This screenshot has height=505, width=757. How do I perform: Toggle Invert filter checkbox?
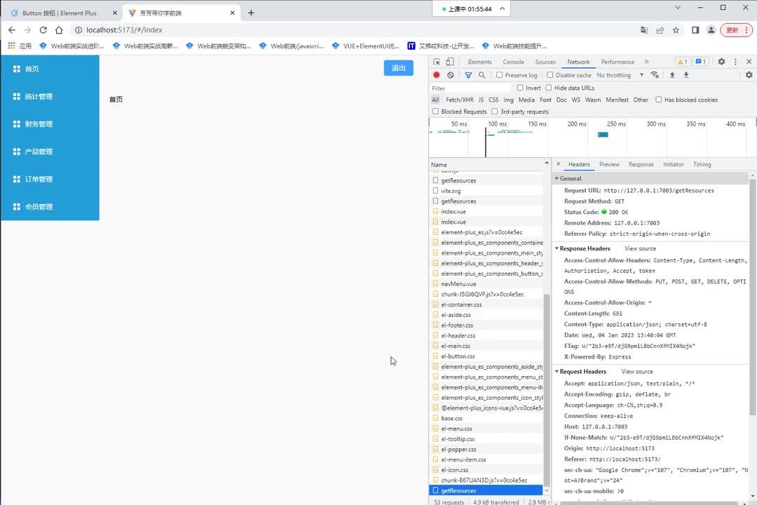(x=520, y=88)
